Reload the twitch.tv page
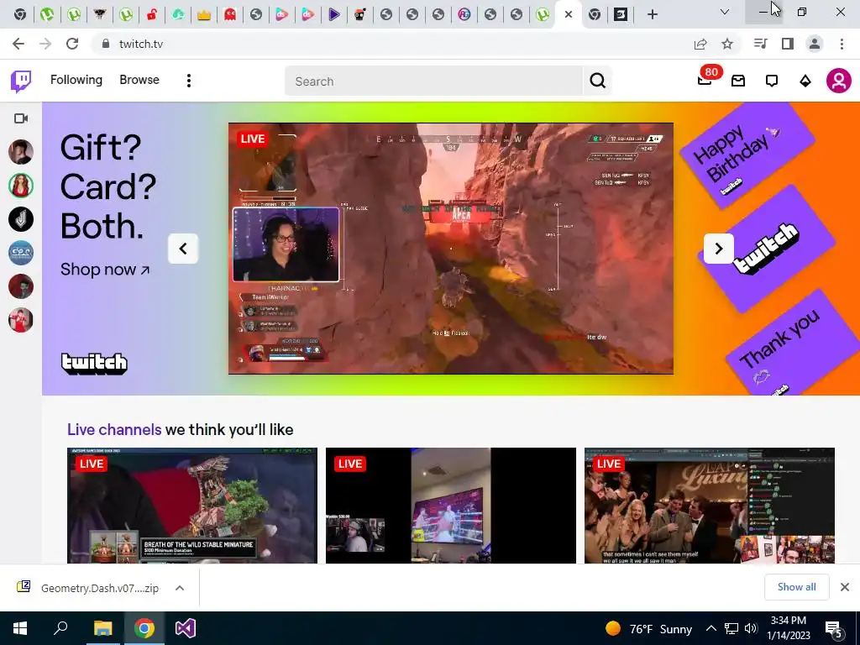This screenshot has height=645, width=860. [72, 44]
